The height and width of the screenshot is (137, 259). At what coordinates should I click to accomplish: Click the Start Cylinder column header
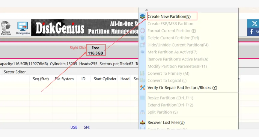tap(105, 79)
